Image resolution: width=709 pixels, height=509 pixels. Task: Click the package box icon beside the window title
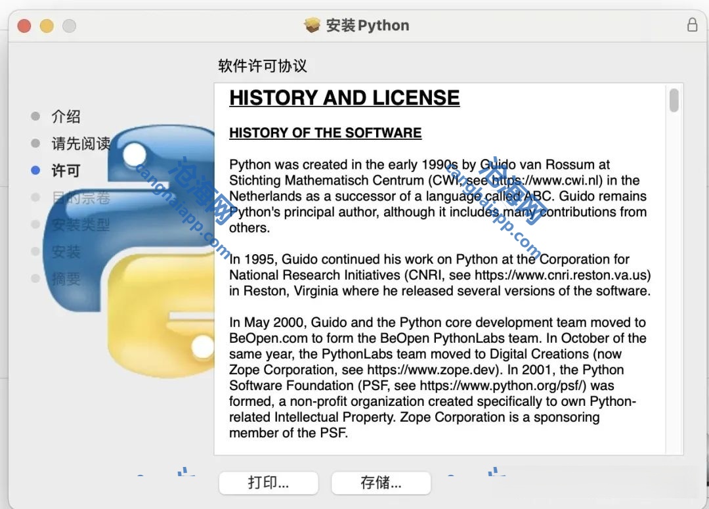312,25
